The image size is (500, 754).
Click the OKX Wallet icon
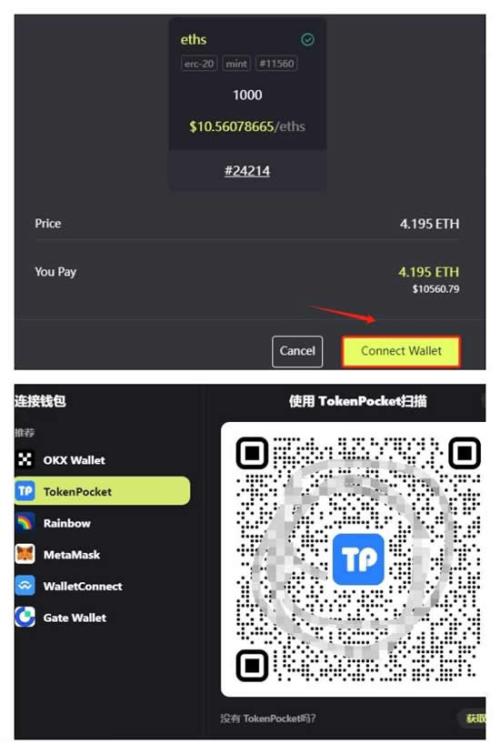pos(25,459)
